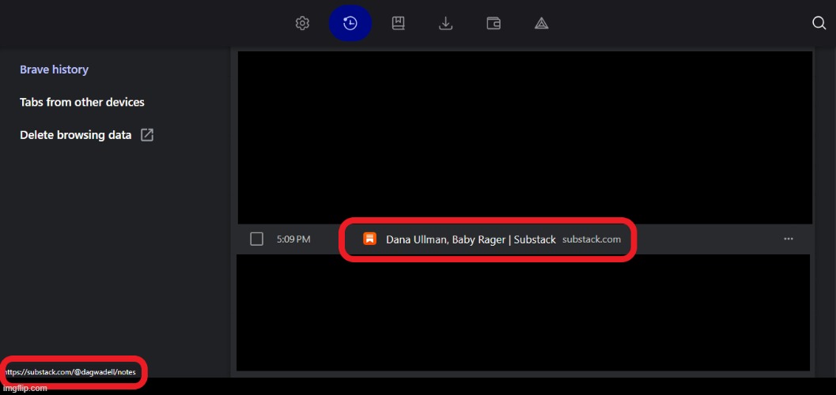Click the blacked-out area above the Substack entry
Screen dimensions: 836x395
tap(524, 137)
